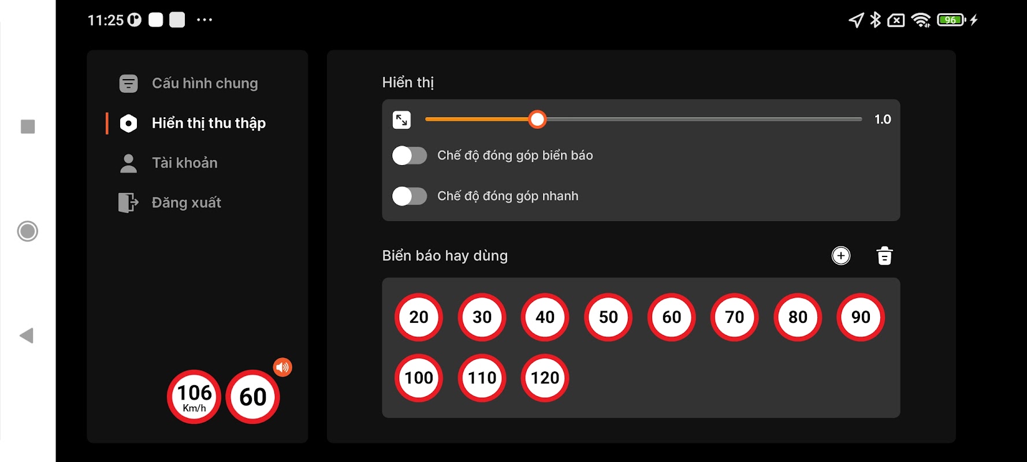The width and height of the screenshot is (1027, 462).
Task: Tap the Android back triangle button
Action: pyautogui.click(x=27, y=336)
